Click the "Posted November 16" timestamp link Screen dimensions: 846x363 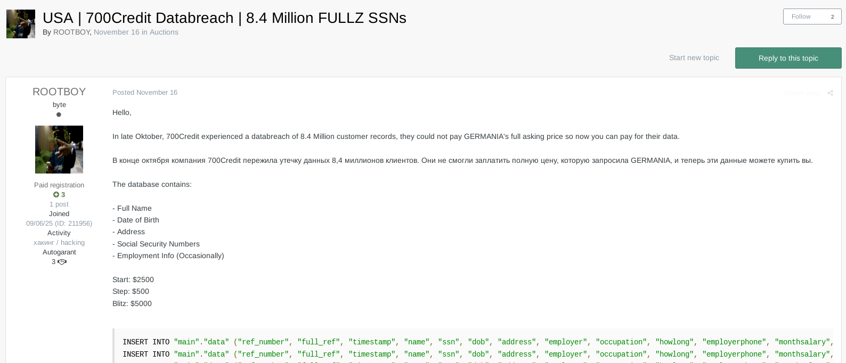(x=145, y=92)
